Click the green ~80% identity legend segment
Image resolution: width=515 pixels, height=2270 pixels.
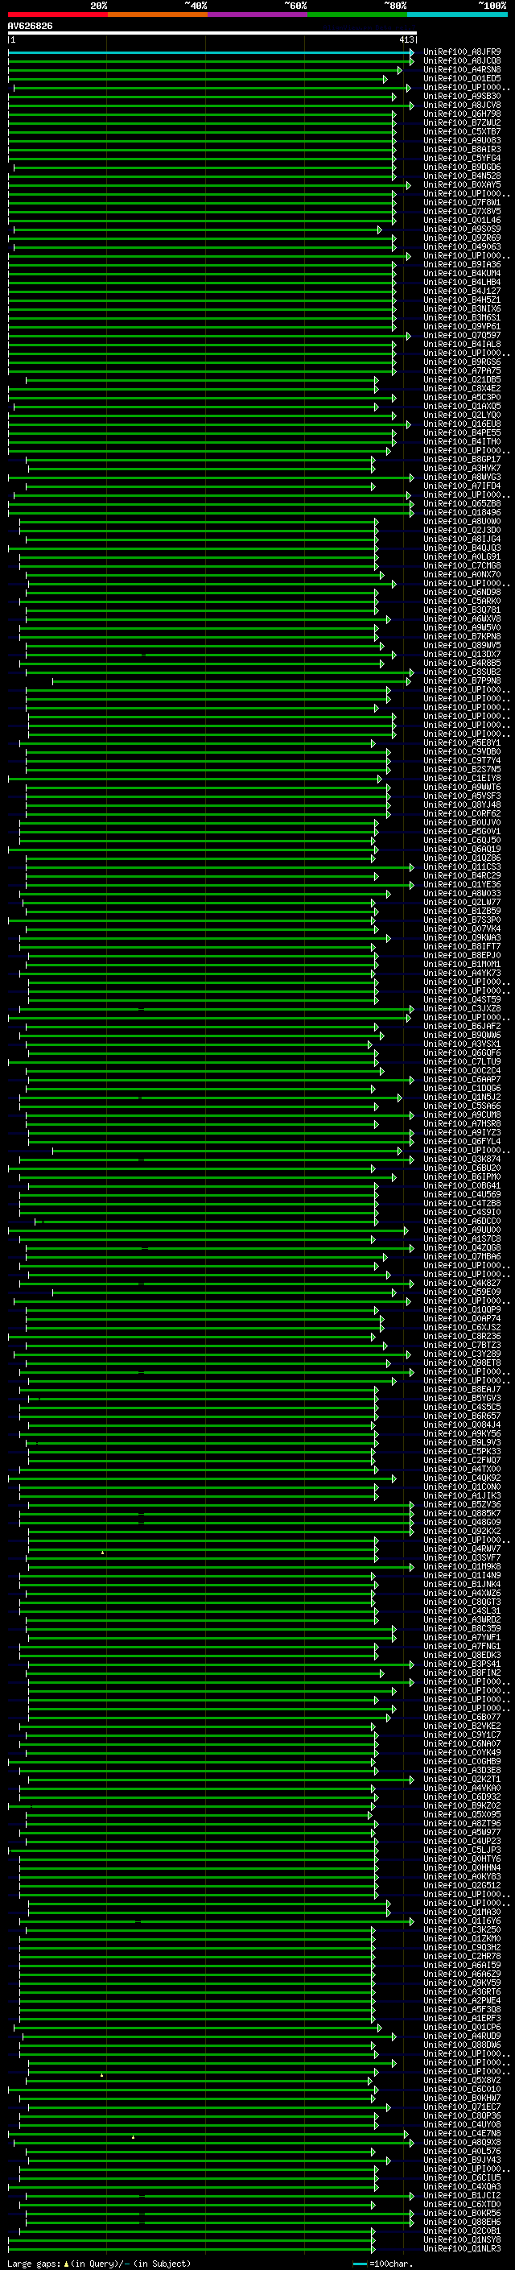pyautogui.click(x=357, y=14)
